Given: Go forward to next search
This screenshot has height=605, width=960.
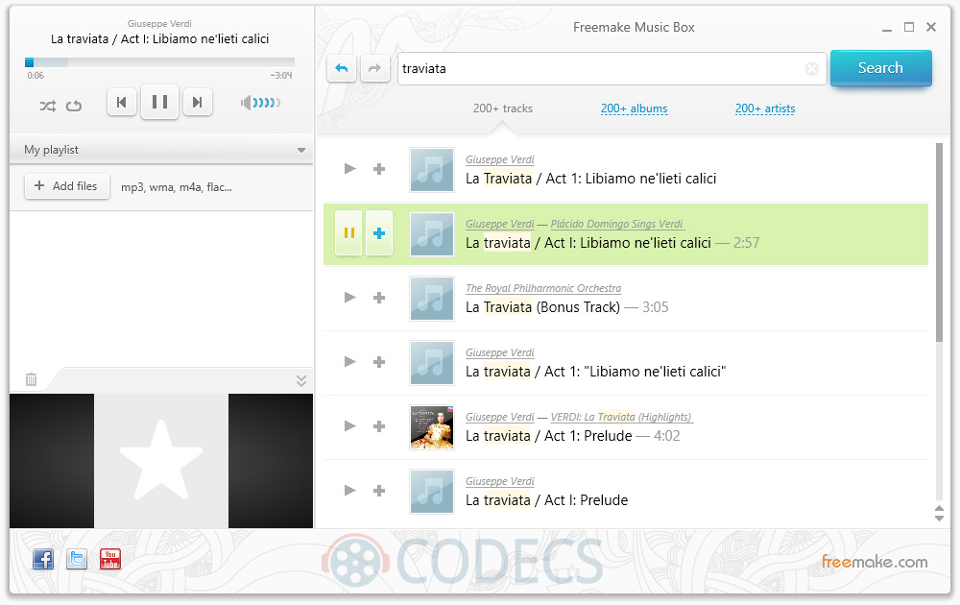Looking at the screenshot, I should [x=374, y=68].
